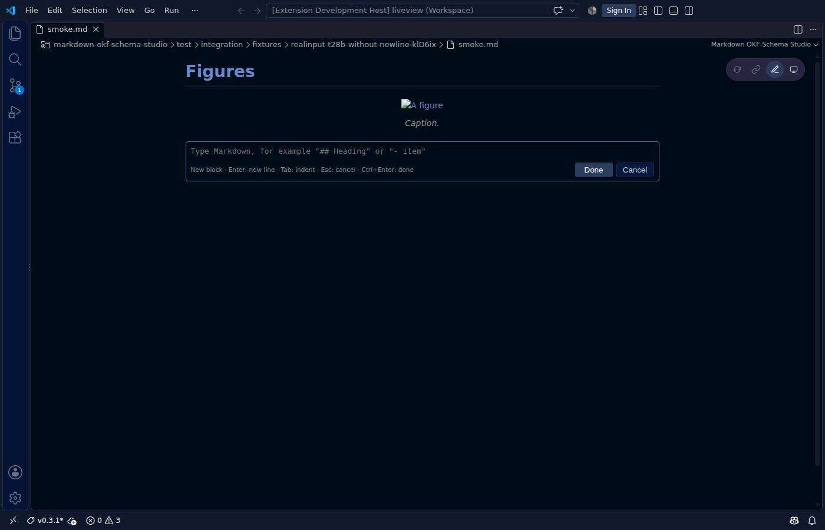Click the Done button
Viewport: 825px width, 530px height.
point(593,170)
